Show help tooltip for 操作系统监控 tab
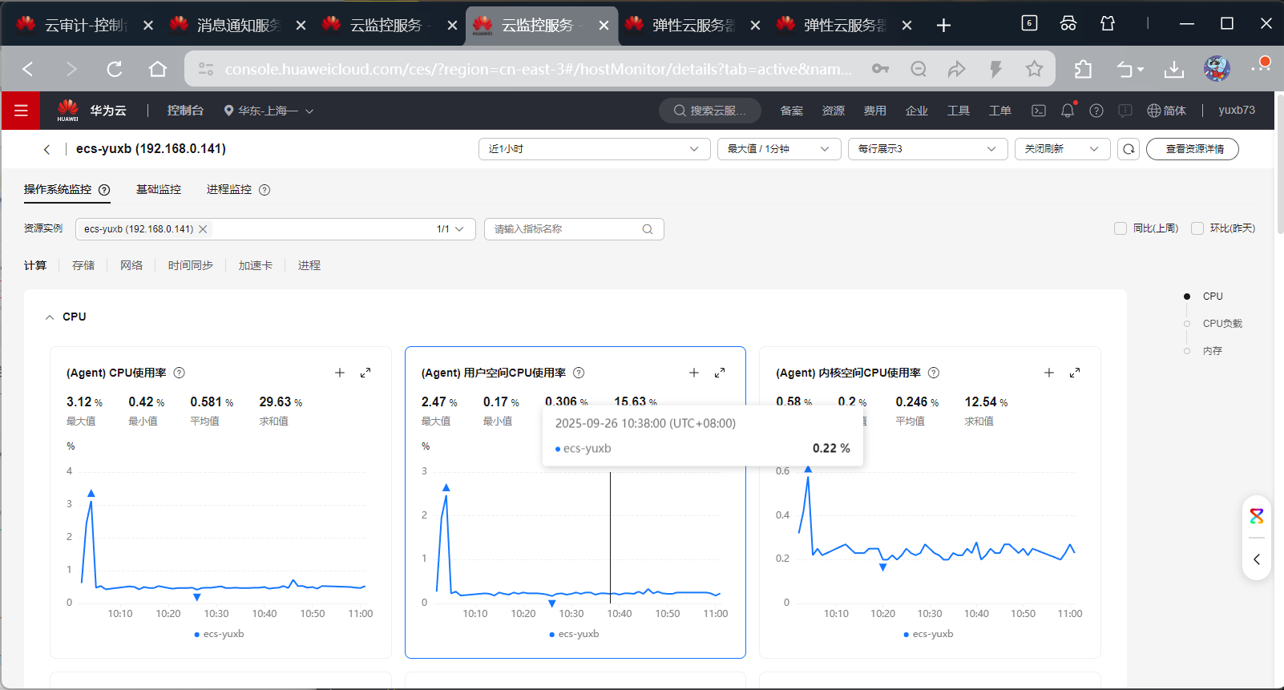Viewport: 1284px width, 690px height. coord(104,190)
